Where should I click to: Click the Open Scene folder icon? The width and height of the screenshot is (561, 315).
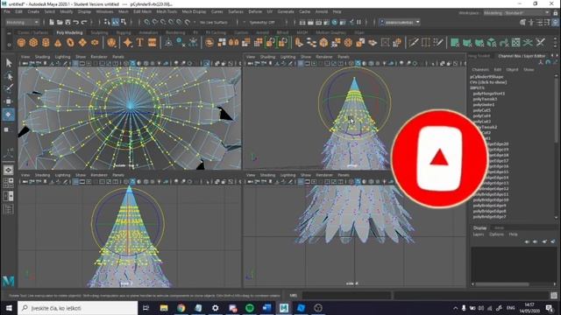click(60, 22)
